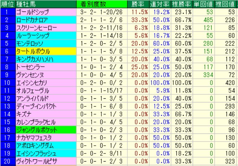
Task: Select the エイシンフラッシュ cell
Action: tap(46, 153)
